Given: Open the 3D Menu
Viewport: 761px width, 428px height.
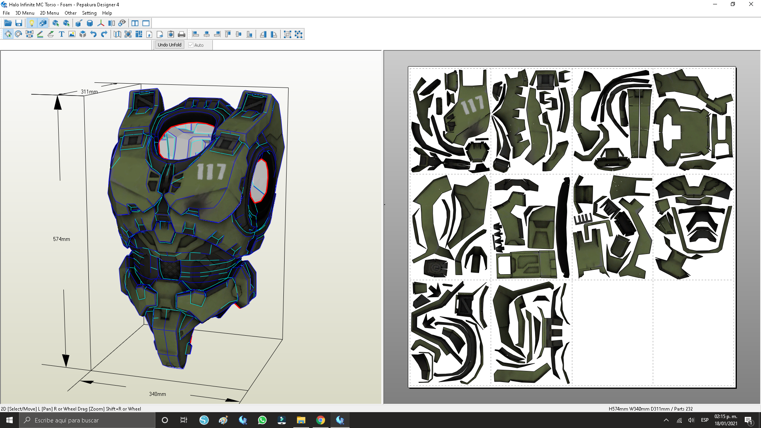Looking at the screenshot, I should [25, 13].
